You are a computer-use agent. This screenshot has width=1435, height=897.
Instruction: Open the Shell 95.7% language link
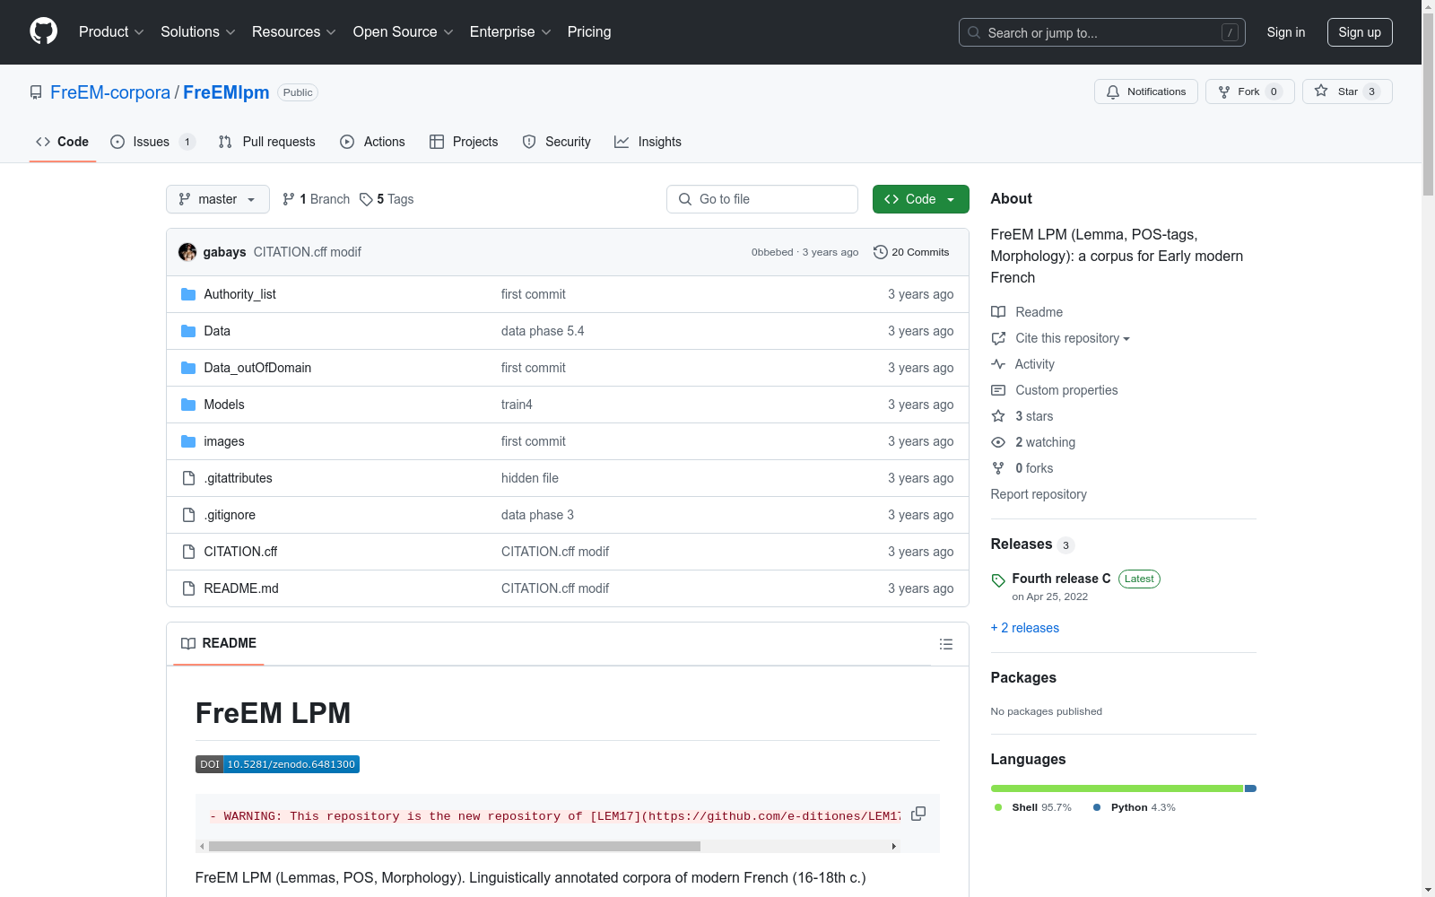[1033, 807]
